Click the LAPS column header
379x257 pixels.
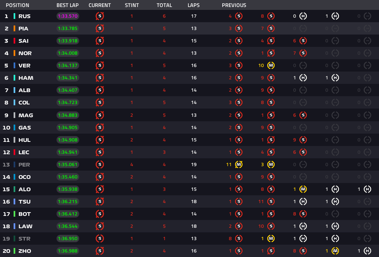[x=193, y=5]
